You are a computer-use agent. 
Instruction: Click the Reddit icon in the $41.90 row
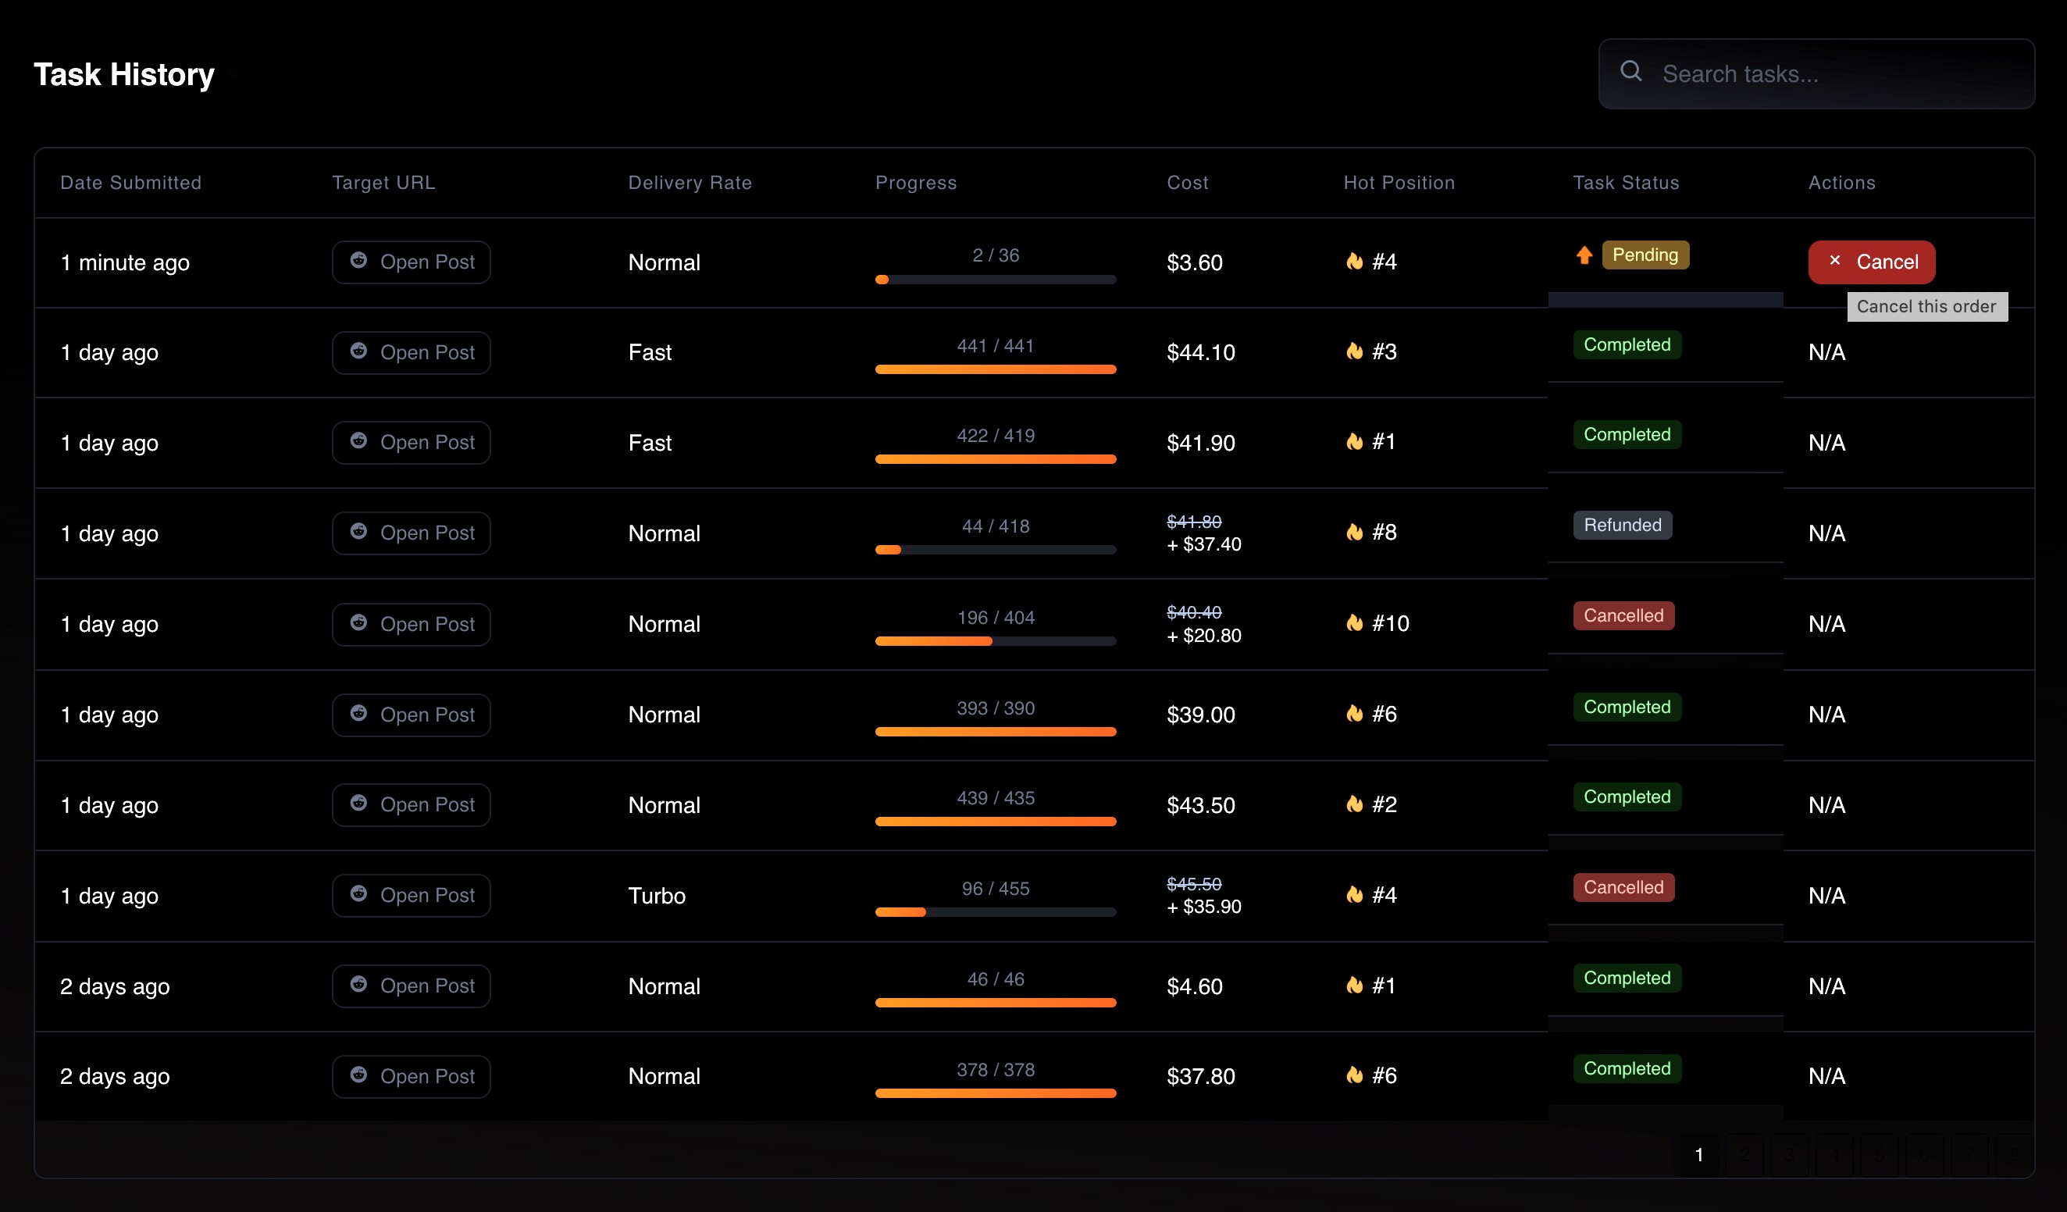coord(358,441)
